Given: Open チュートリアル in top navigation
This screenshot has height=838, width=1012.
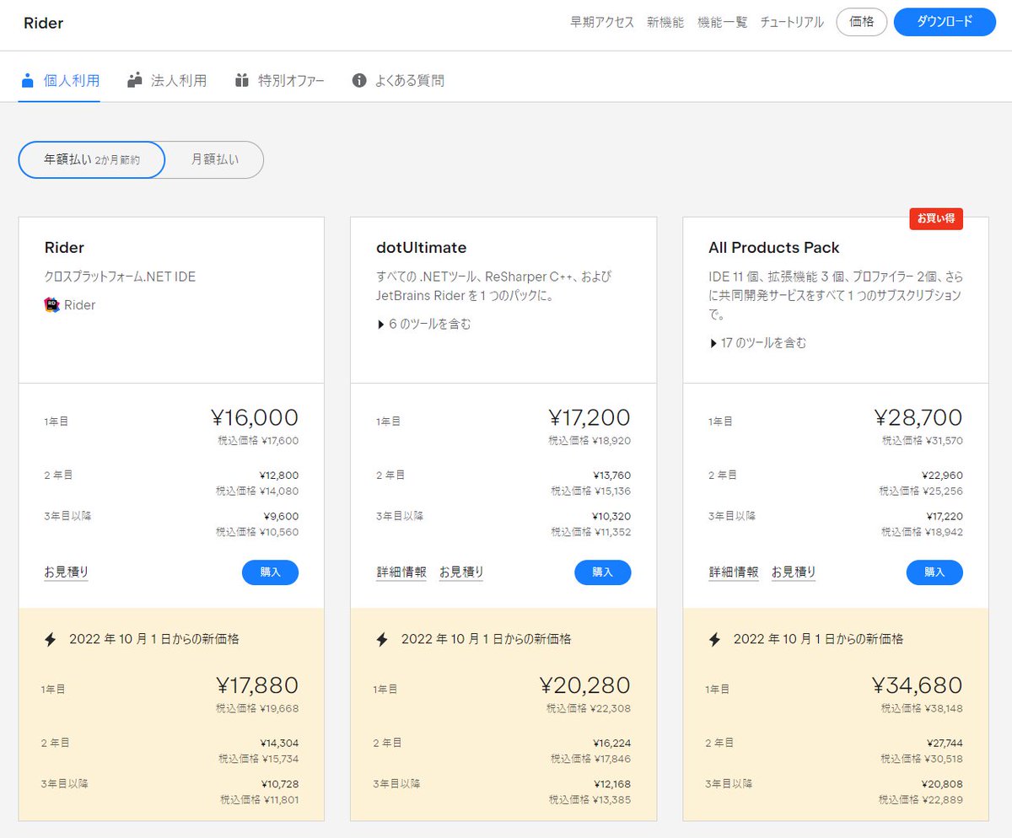Looking at the screenshot, I should coord(792,23).
